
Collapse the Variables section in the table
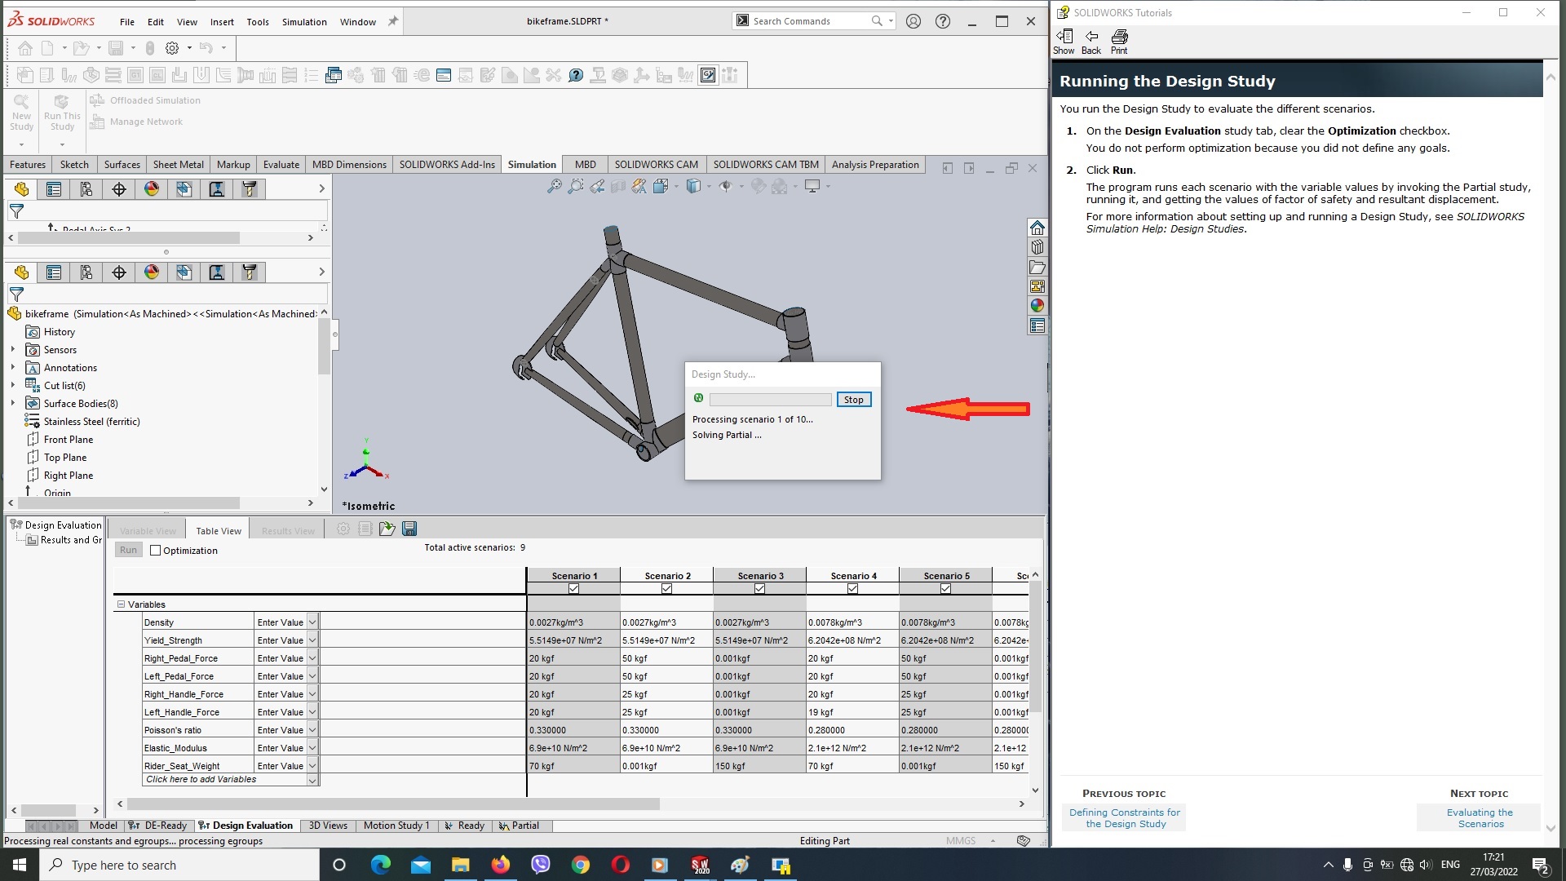pos(121,605)
